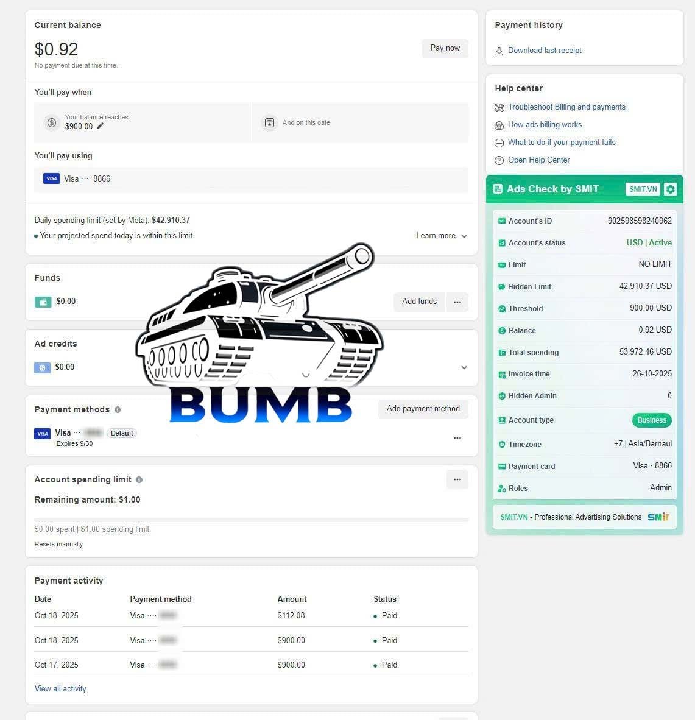Click the spending limit progress bar
Image resolution: width=695 pixels, height=720 pixels.
click(x=251, y=520)
